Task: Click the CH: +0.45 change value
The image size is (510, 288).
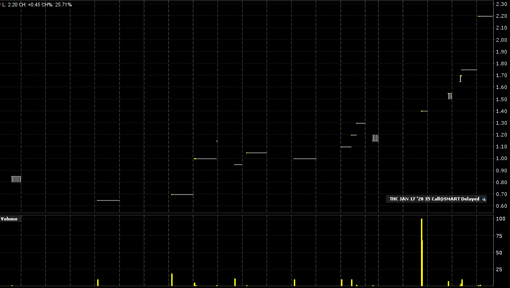Action: click(x=30, y=5)
